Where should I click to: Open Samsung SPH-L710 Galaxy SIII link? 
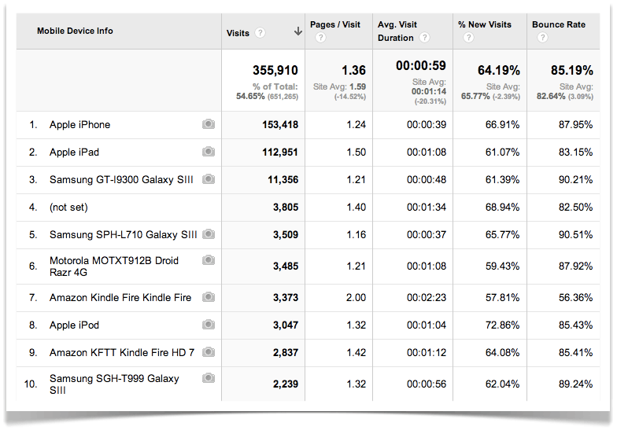point(123,234)
